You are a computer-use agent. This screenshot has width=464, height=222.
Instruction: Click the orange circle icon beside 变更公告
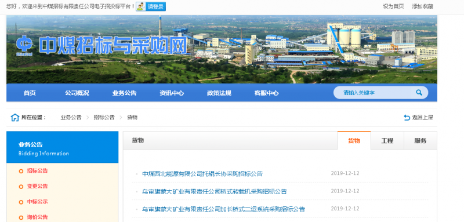21,187
